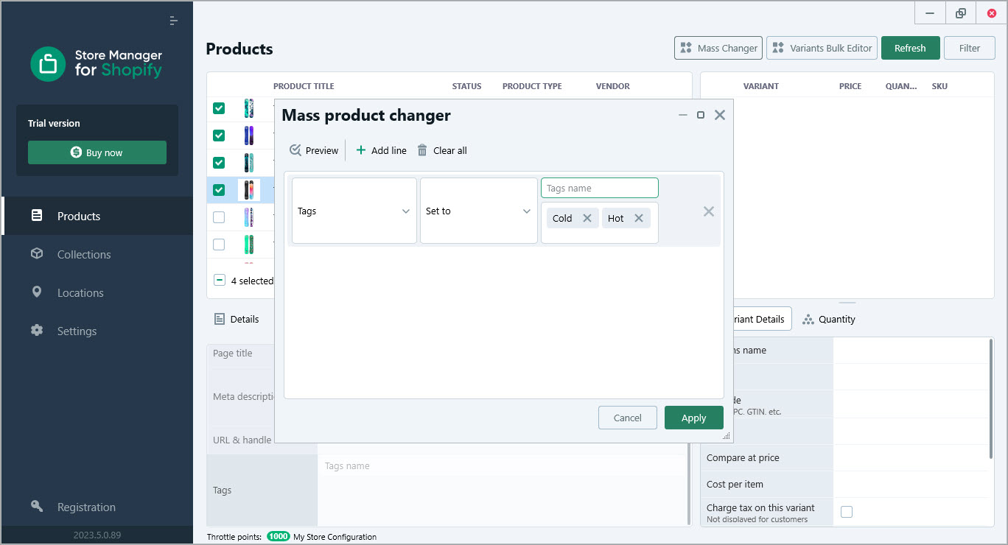Click the Store Manager for Shopify logo
Screen dimensions: 1008x545
point(97,64)
